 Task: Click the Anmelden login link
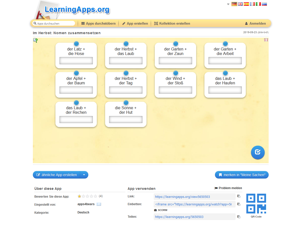coord(255,23)
